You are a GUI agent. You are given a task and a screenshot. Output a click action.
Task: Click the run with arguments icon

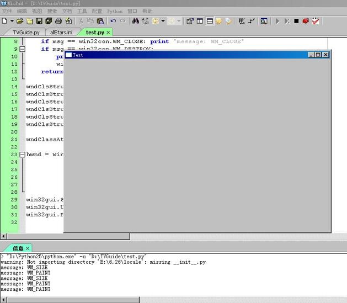click(x=287, y=21)
